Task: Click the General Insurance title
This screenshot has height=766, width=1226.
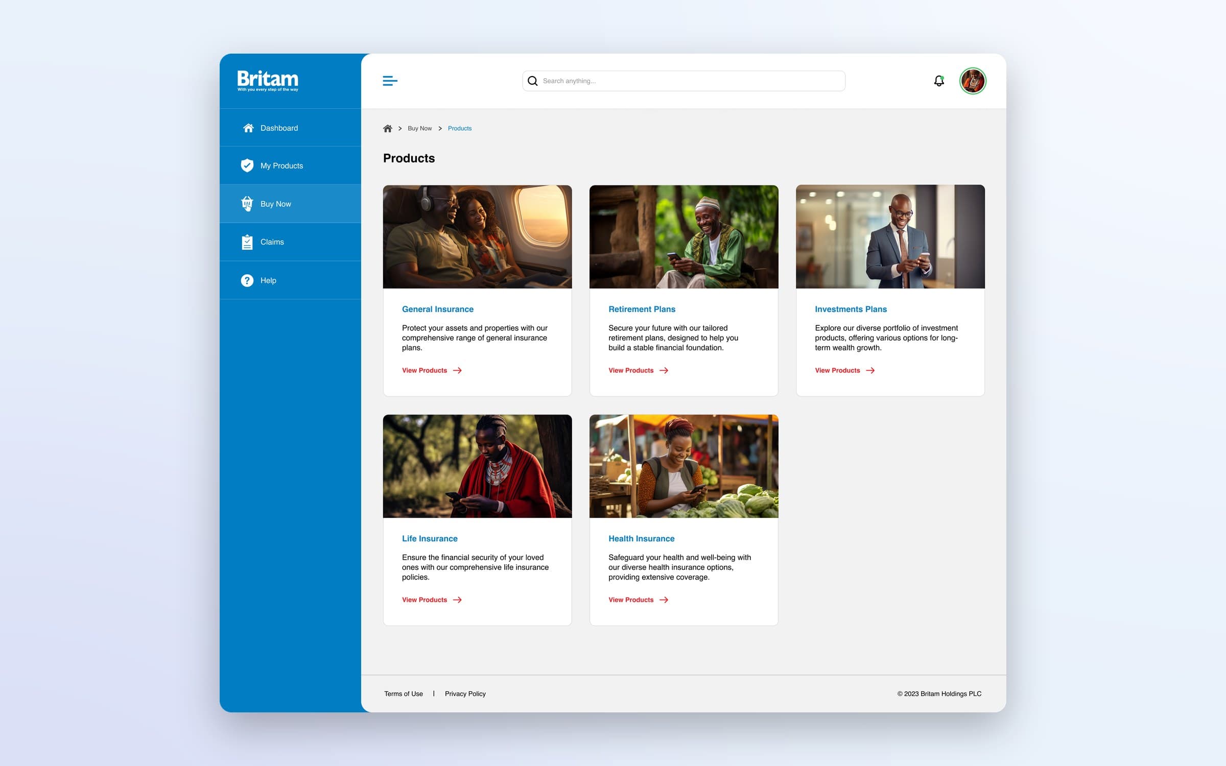Action: (437, 309)
